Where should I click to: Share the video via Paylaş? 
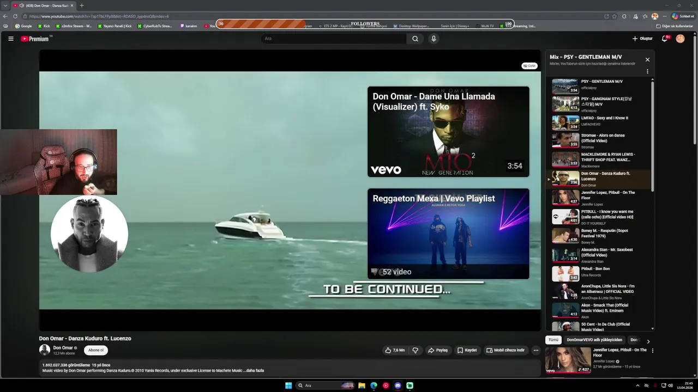(438, 350)
